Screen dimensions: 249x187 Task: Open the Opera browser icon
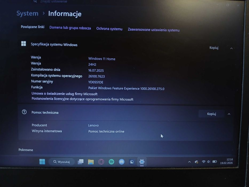pyautogui.click(x=101, y=162)
